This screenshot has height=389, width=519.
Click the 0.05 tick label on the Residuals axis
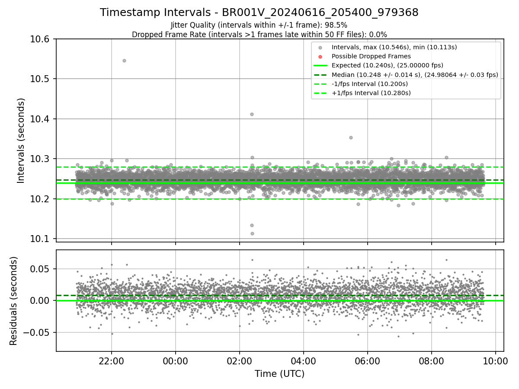tap(41, 269)
